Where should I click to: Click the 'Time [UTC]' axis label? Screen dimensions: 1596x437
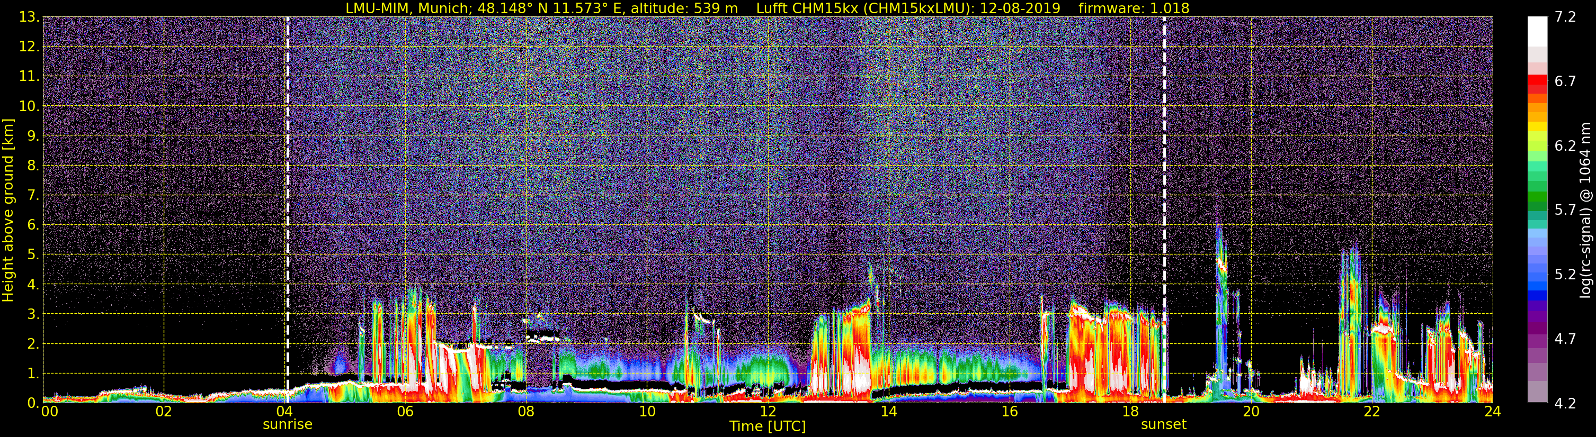pos(768,426)
